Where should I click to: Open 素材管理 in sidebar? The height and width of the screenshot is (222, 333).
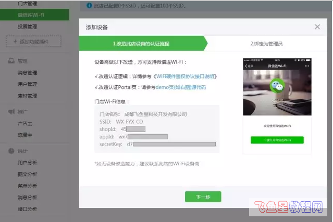[x=28, y=96]
